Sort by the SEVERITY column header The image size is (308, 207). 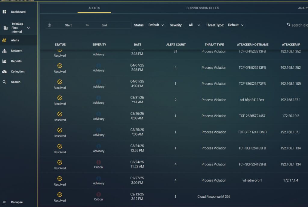click(x=99, y=45)
